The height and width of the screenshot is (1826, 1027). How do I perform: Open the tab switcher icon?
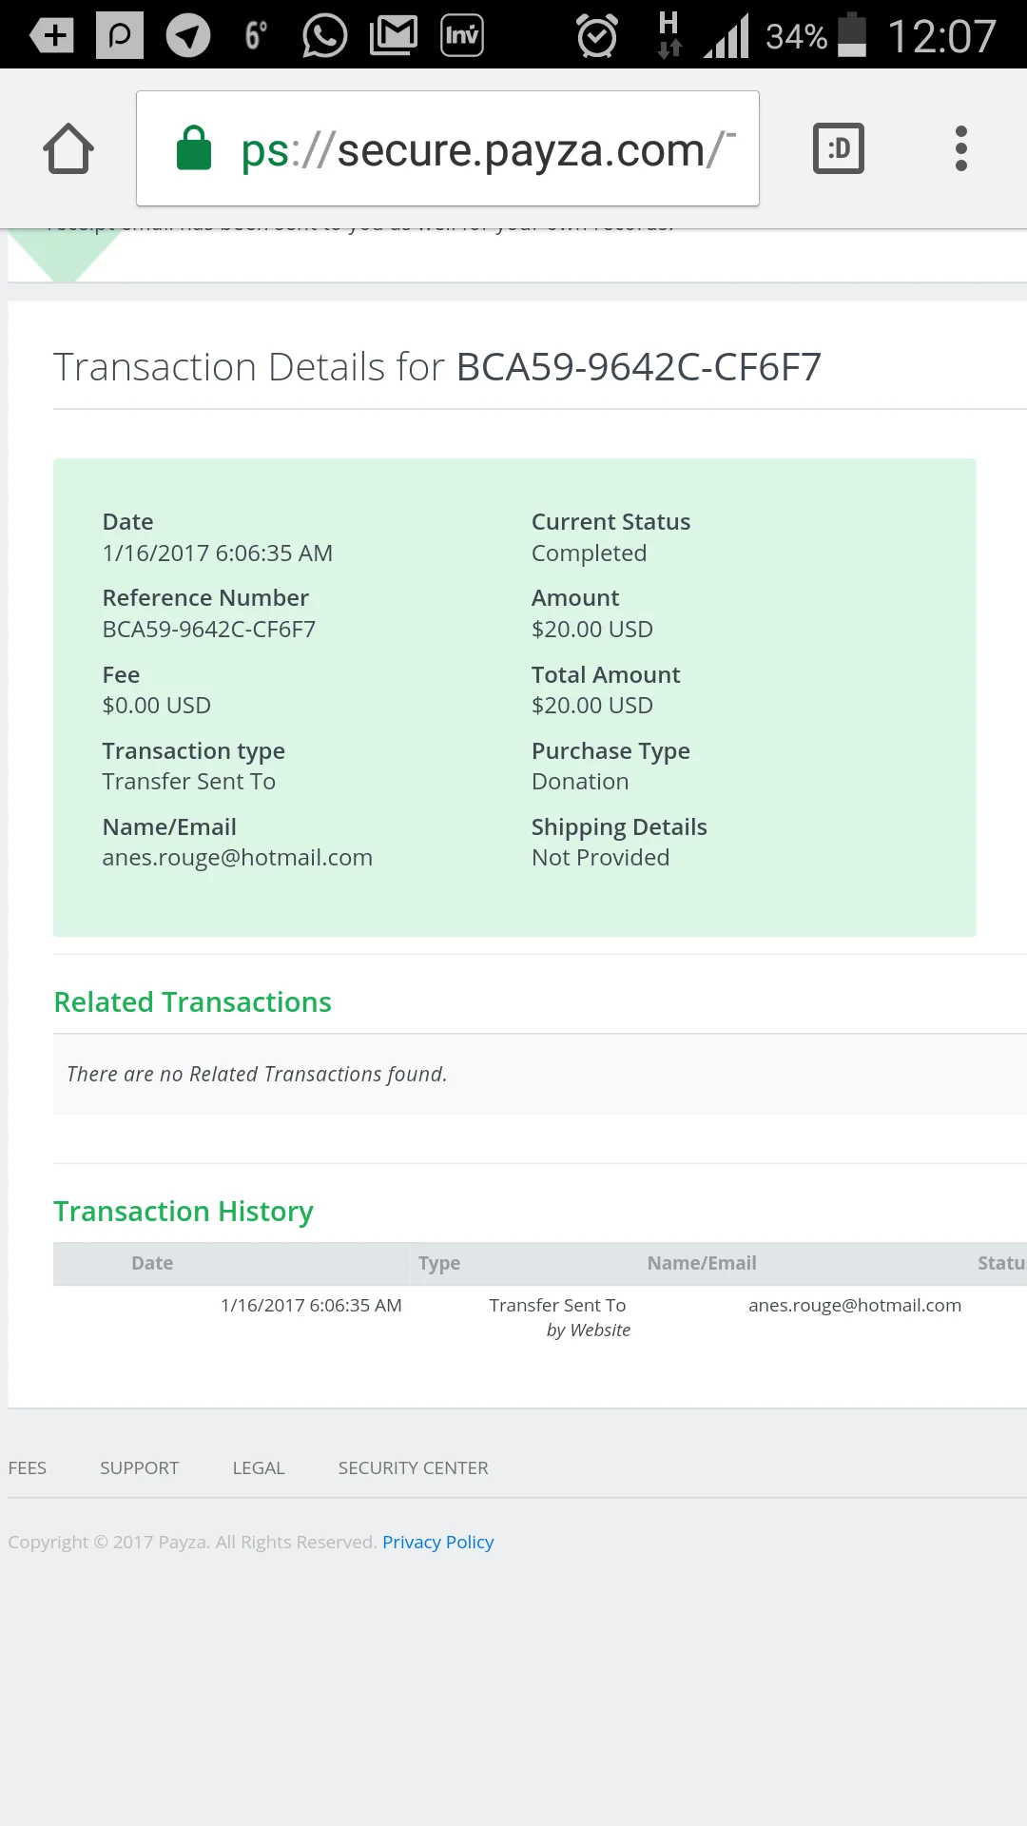click(838, 149)
